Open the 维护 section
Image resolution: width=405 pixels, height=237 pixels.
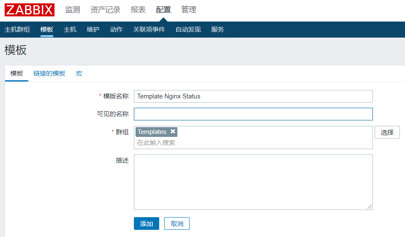click(x=93, y=30)
